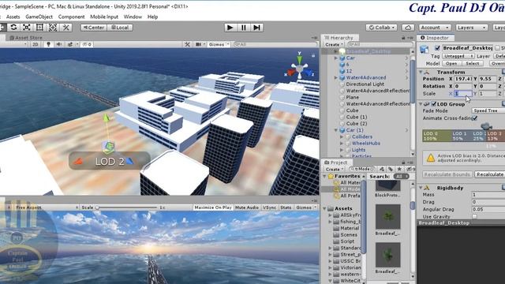Viewport: 505px width, 284px height.
Task: Select the Rotate tool in the toolbar
Action: 13,28
